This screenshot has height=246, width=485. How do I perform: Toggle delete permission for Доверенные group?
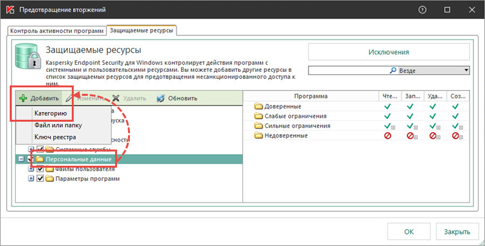433,106
